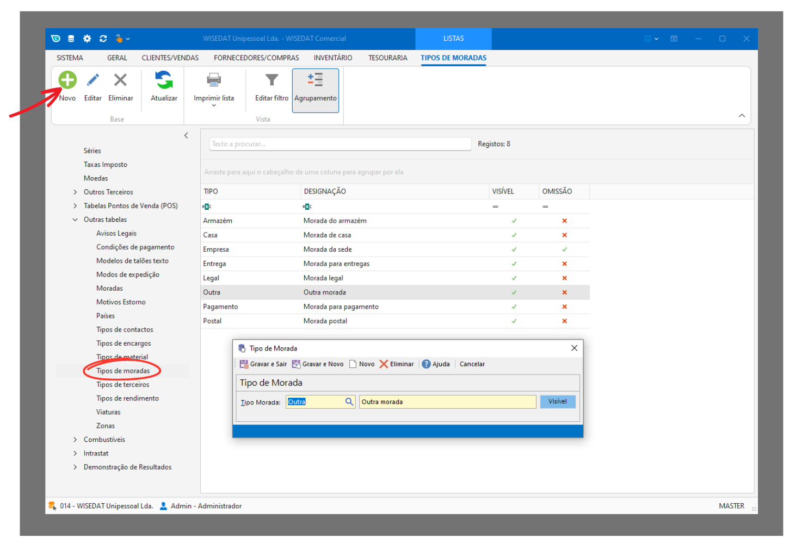Click the Editar pencil icon
This screenshot has height=550, width=796.
[x=93, y=80]
